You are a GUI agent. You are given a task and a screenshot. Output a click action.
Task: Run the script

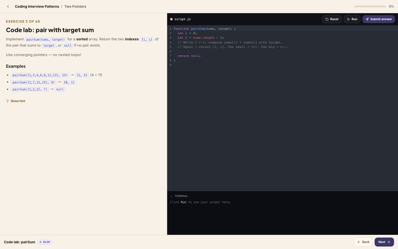point(352,19)
